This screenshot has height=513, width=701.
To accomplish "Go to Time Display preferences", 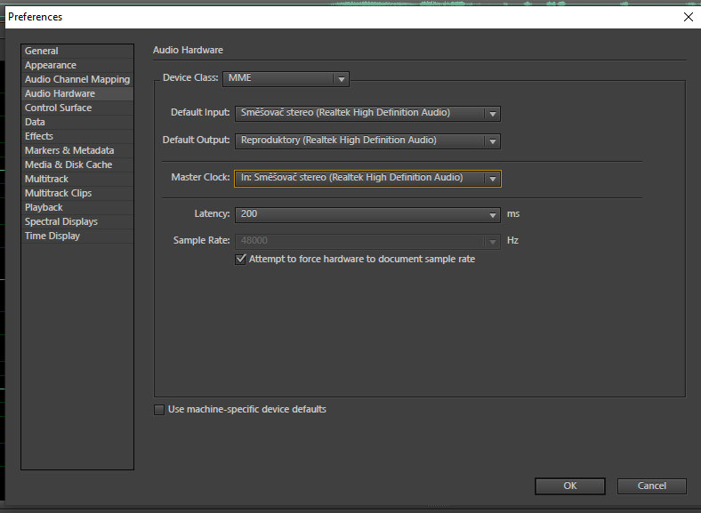I will coord(52,236).
